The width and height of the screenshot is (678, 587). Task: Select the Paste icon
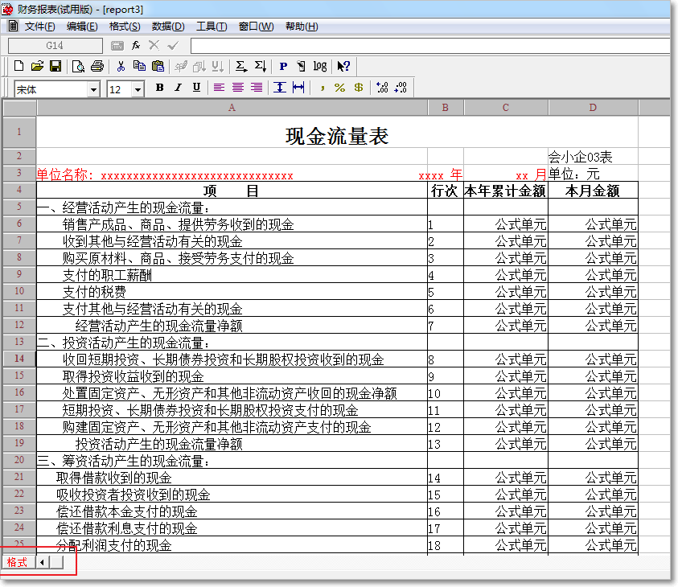coord(158,66)
